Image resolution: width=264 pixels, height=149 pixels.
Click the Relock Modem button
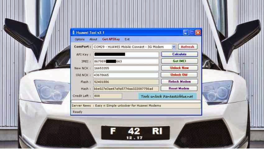point(179,82)
